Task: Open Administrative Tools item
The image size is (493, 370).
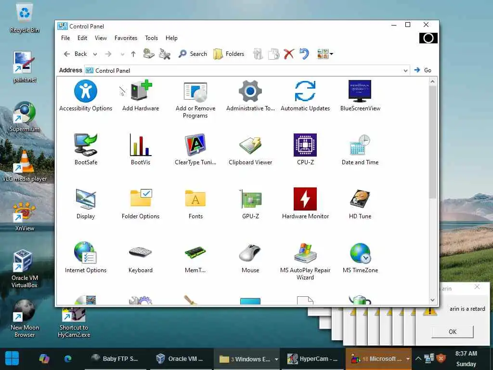Action: pos(250,96)
